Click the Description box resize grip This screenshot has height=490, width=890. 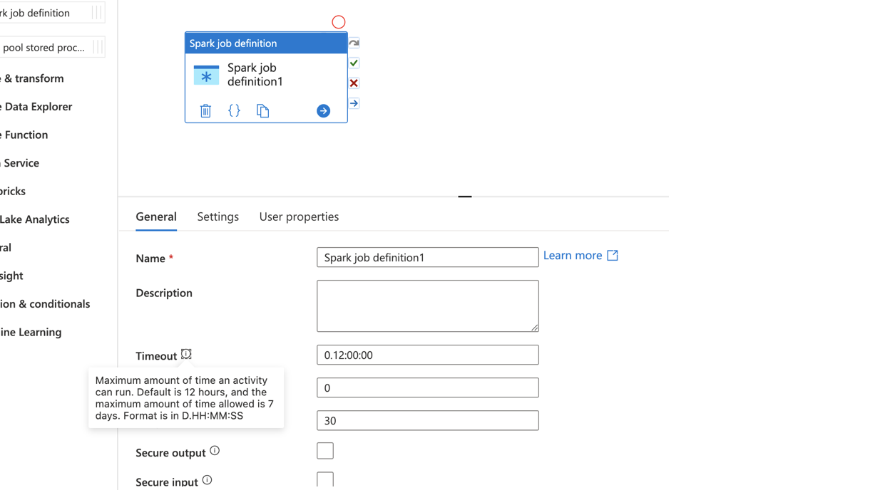[x=534, y=327]
